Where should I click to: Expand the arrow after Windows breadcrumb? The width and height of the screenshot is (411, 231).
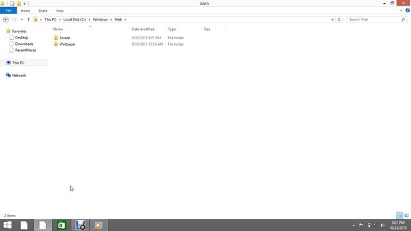coord(111,20)
